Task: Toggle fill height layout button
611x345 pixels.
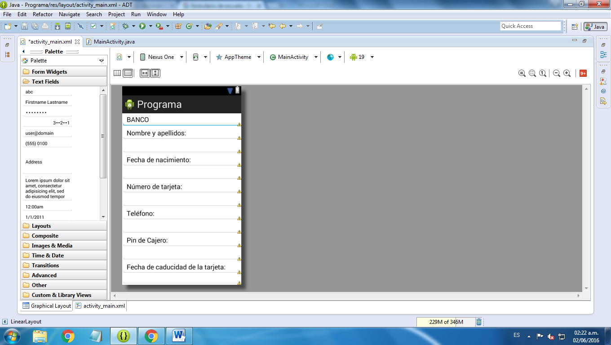Action: pos(155,73)
